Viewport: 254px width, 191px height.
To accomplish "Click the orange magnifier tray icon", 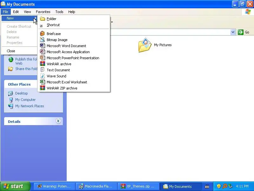I will [x=225, y=186].
